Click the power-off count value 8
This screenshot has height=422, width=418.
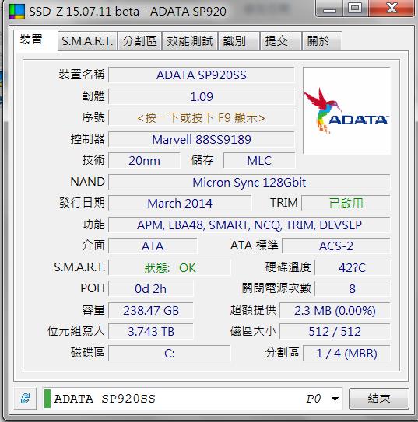pyautogui.click(x=352, y=289)
